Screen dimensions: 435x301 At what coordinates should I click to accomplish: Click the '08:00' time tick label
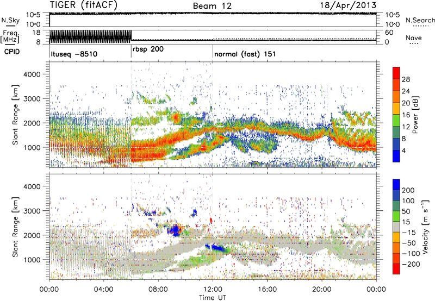click(x=158, y=290)
